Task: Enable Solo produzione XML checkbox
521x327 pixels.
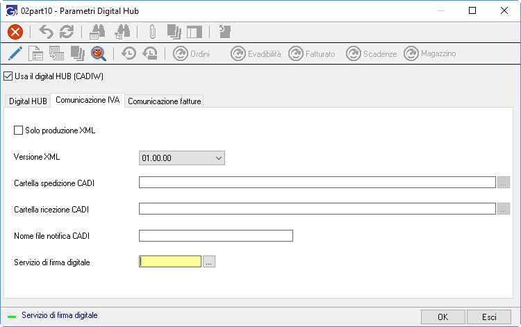Action: pyautogui.click(x=18, y=130)
